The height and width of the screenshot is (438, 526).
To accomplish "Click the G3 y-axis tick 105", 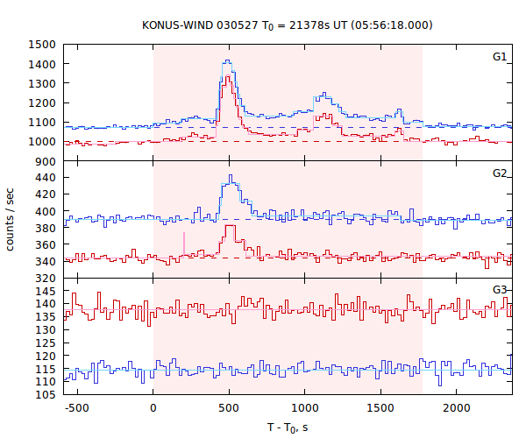I will click(x=46, y=395).
